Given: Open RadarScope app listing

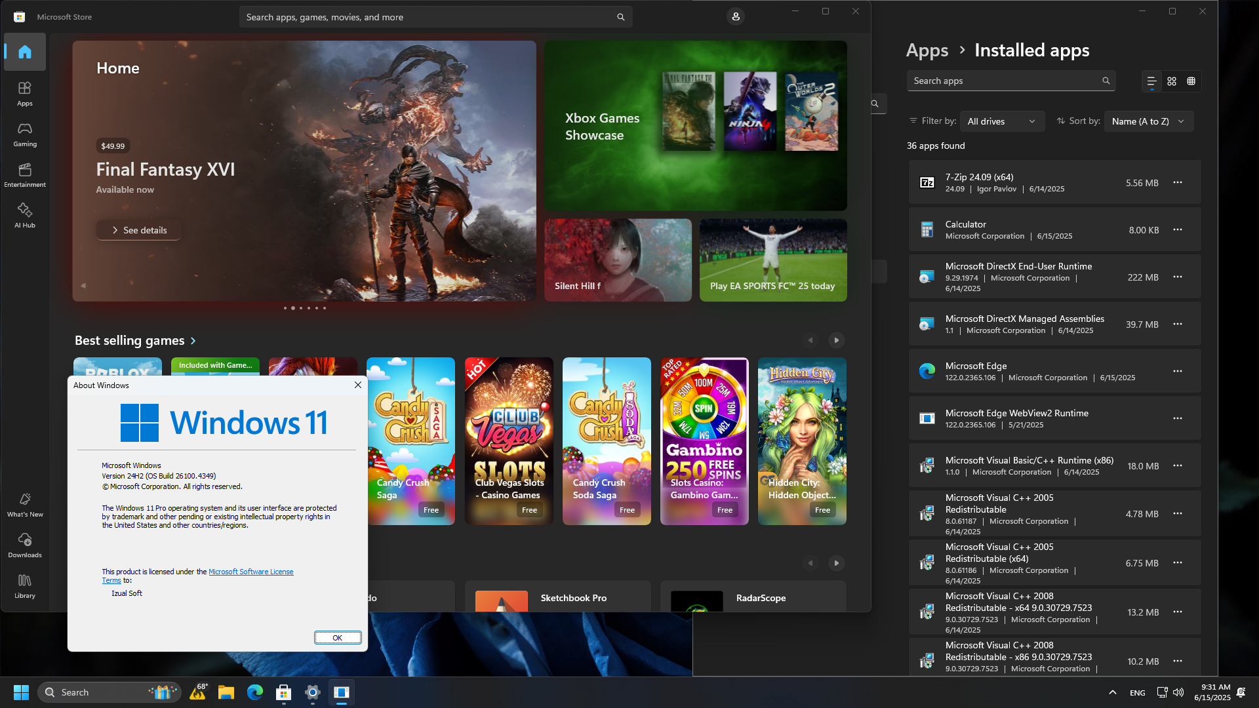Looking at the screenshot, I should [753, 597].
